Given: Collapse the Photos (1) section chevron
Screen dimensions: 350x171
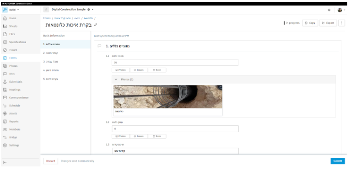Looking at the screenshot, I should (116, 80).
